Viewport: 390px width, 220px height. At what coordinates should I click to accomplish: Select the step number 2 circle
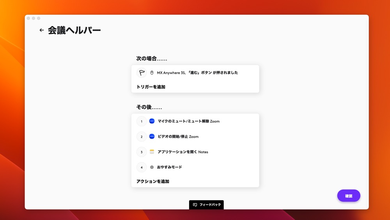click(x=142, y=137)
